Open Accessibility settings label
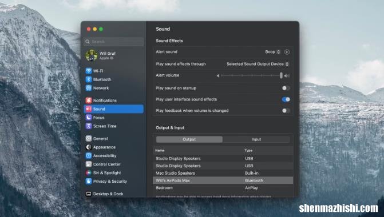Image resolution: width=384 pixels, height=217 pixels. pos(105,156)
